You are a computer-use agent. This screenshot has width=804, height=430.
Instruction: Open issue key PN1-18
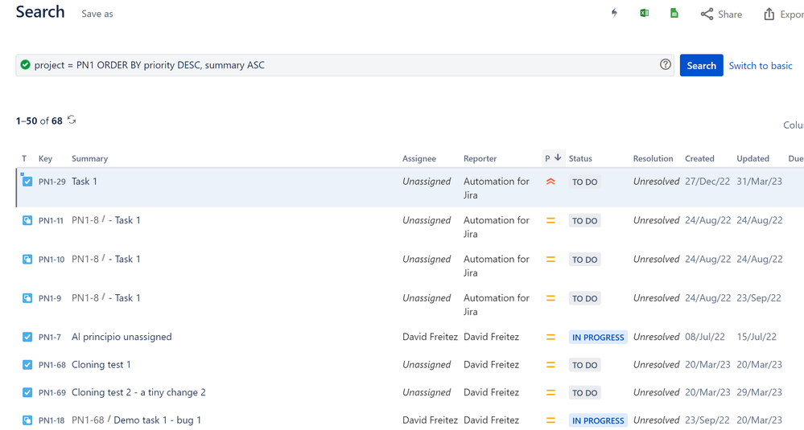click(x=52, y=420)
